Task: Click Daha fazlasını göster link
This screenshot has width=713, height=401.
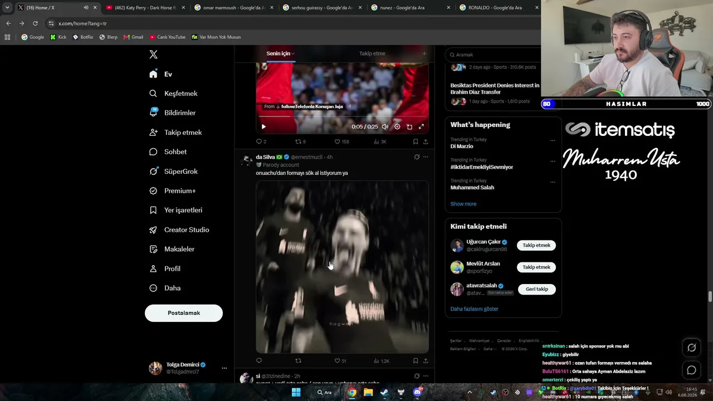Action: [x=475, y=309]
